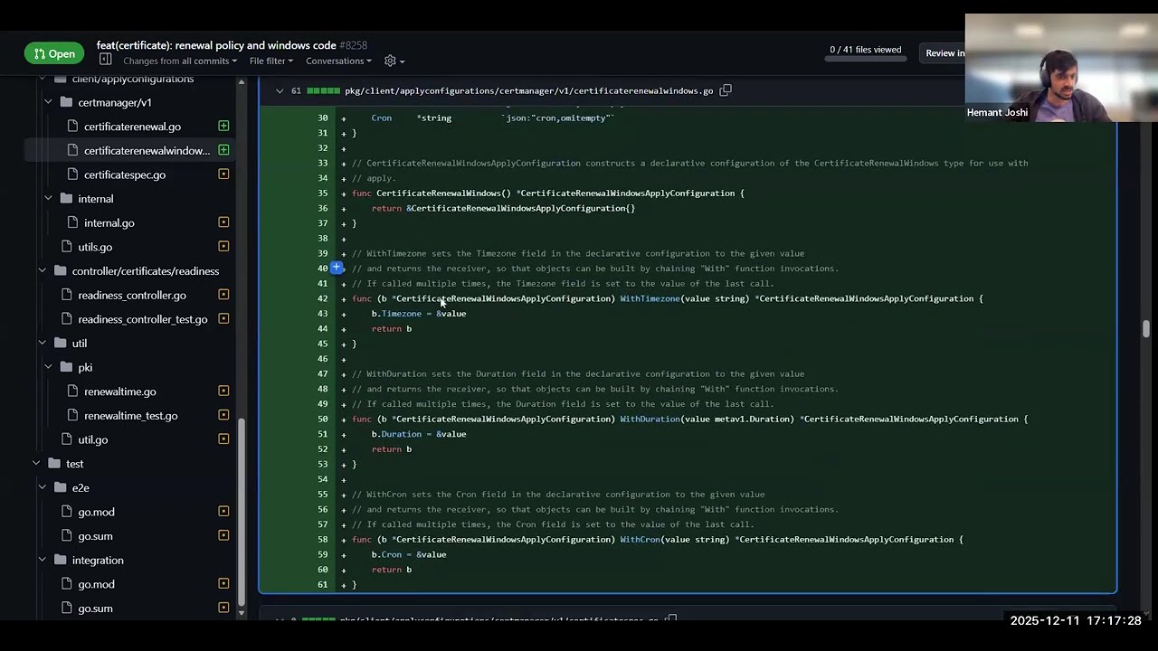1158x651 pixels.
Task: Click the pull request title text
Action: [x=216, y=45]
